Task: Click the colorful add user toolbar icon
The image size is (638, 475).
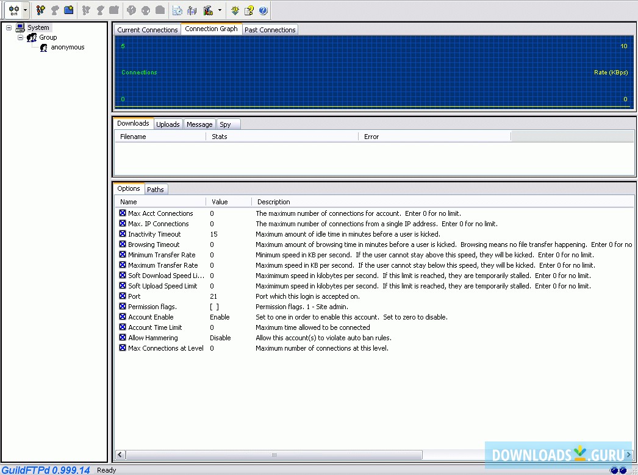Action: (41, 10)
